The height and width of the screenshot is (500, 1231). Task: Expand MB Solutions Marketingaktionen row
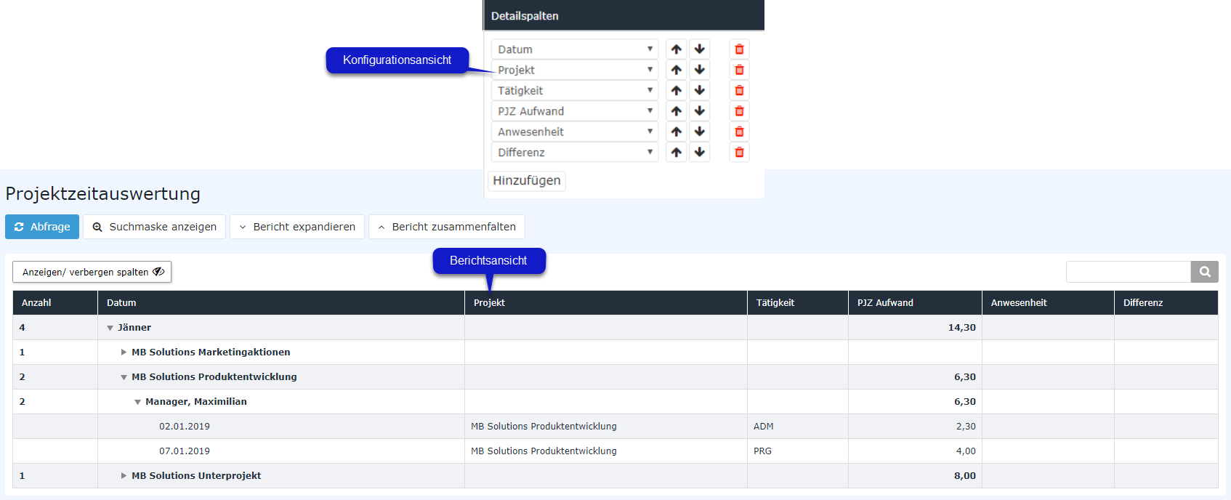[124, 352]
